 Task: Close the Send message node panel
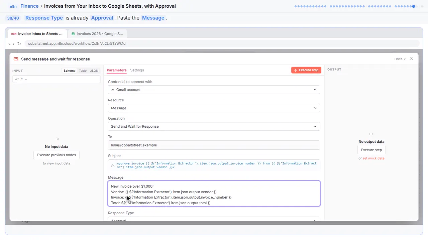[412, 59]
